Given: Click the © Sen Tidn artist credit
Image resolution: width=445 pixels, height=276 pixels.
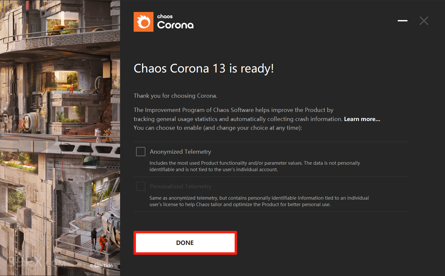Looking at the screenshot, I should point(101,265).
